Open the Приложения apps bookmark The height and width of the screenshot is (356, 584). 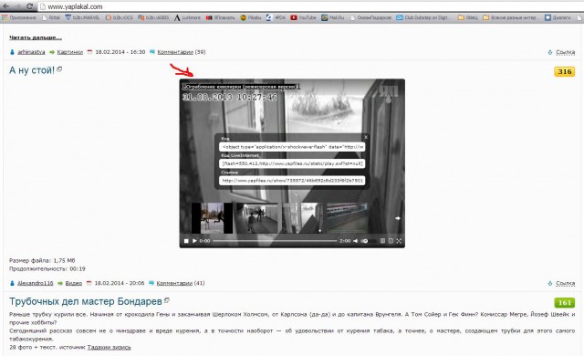(x=19, y=17)
